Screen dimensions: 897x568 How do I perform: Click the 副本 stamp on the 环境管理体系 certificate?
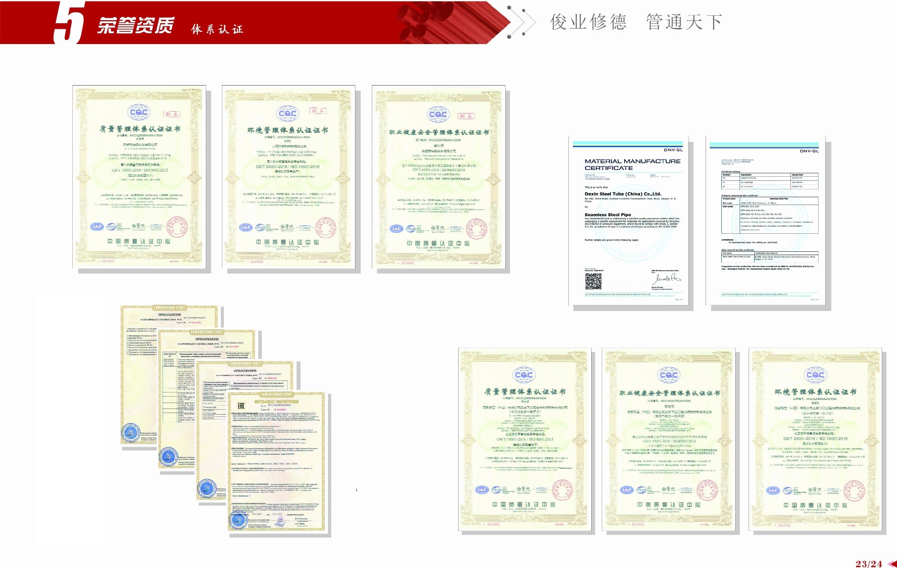tap(318, 111)
